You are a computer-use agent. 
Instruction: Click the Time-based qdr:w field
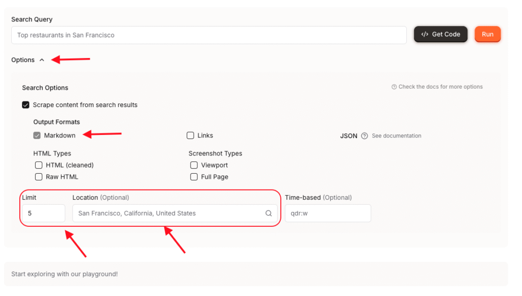click(x=327, y=213)
